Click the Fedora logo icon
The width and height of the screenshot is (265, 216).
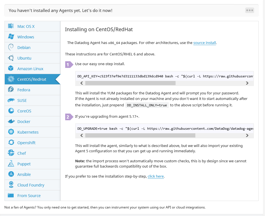[11, 89]
